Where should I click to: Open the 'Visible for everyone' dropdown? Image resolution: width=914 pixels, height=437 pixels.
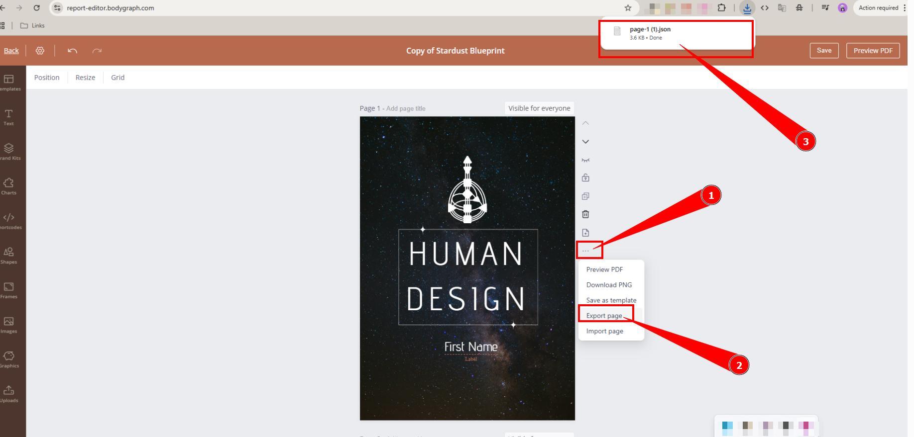pyautogui.click(x=539, y=108)
